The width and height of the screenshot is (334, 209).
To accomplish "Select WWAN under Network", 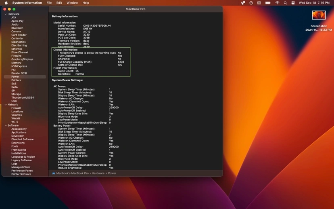I will click(16, 118).
